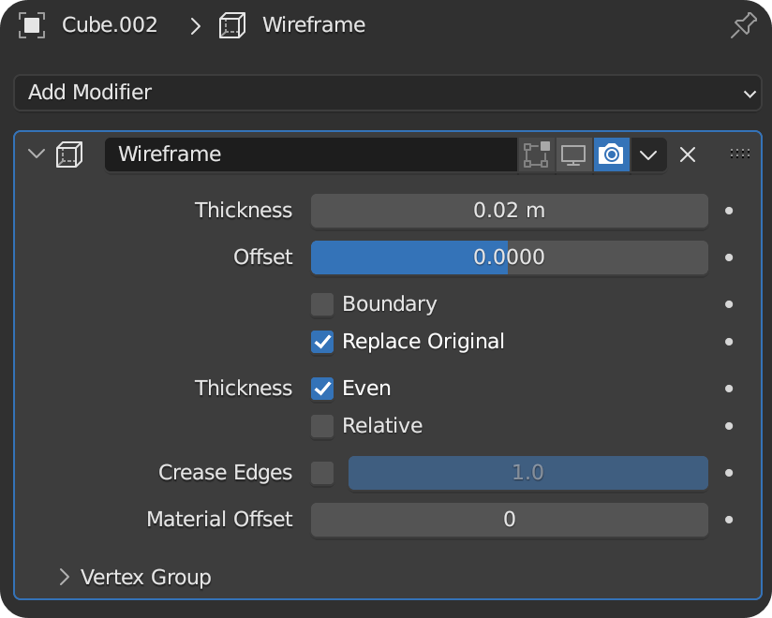Animate Crease Edges via its dot
The width and height of the screenshot is (772, 618).
coord(729,473)
